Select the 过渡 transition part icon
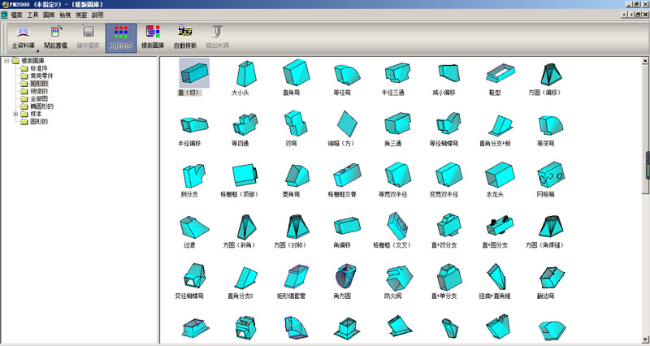This screenshot has height=346, width=650. 194,227
